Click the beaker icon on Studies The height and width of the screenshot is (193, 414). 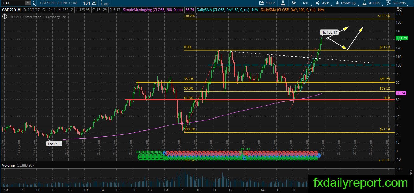click(365, 3)
